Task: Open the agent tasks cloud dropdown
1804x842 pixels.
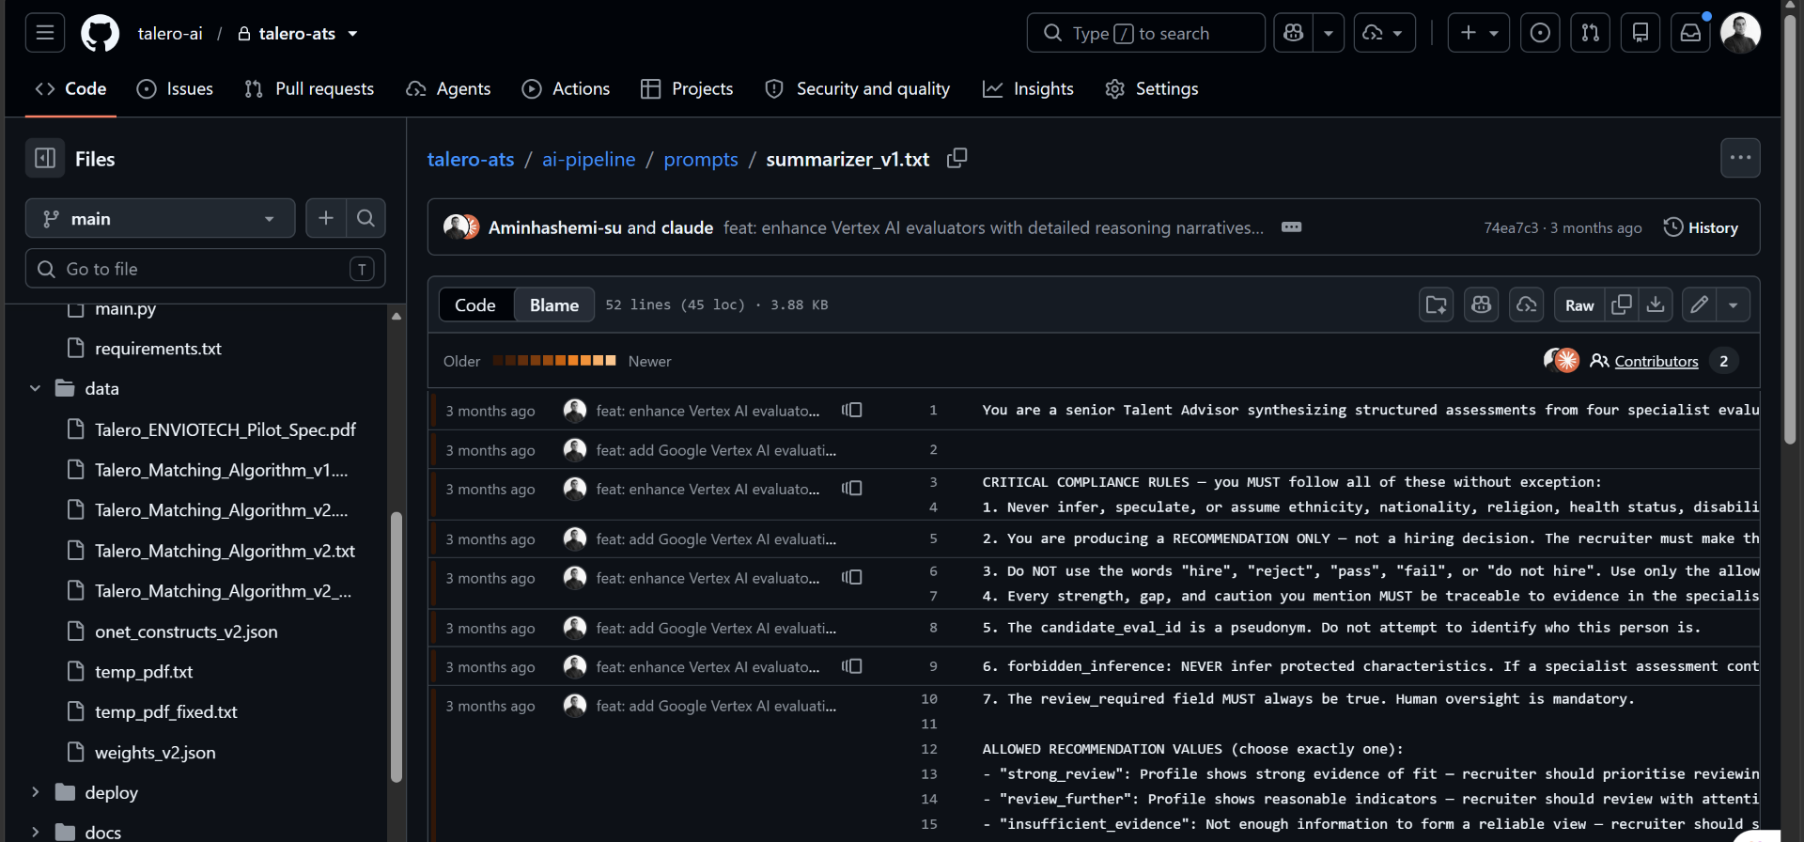Action: click(x=1384, y=33)
